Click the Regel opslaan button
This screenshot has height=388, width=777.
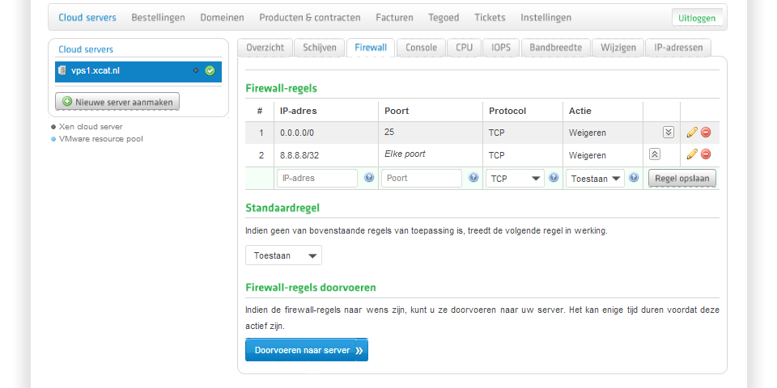pyautogui.click(x=681, y=178)
